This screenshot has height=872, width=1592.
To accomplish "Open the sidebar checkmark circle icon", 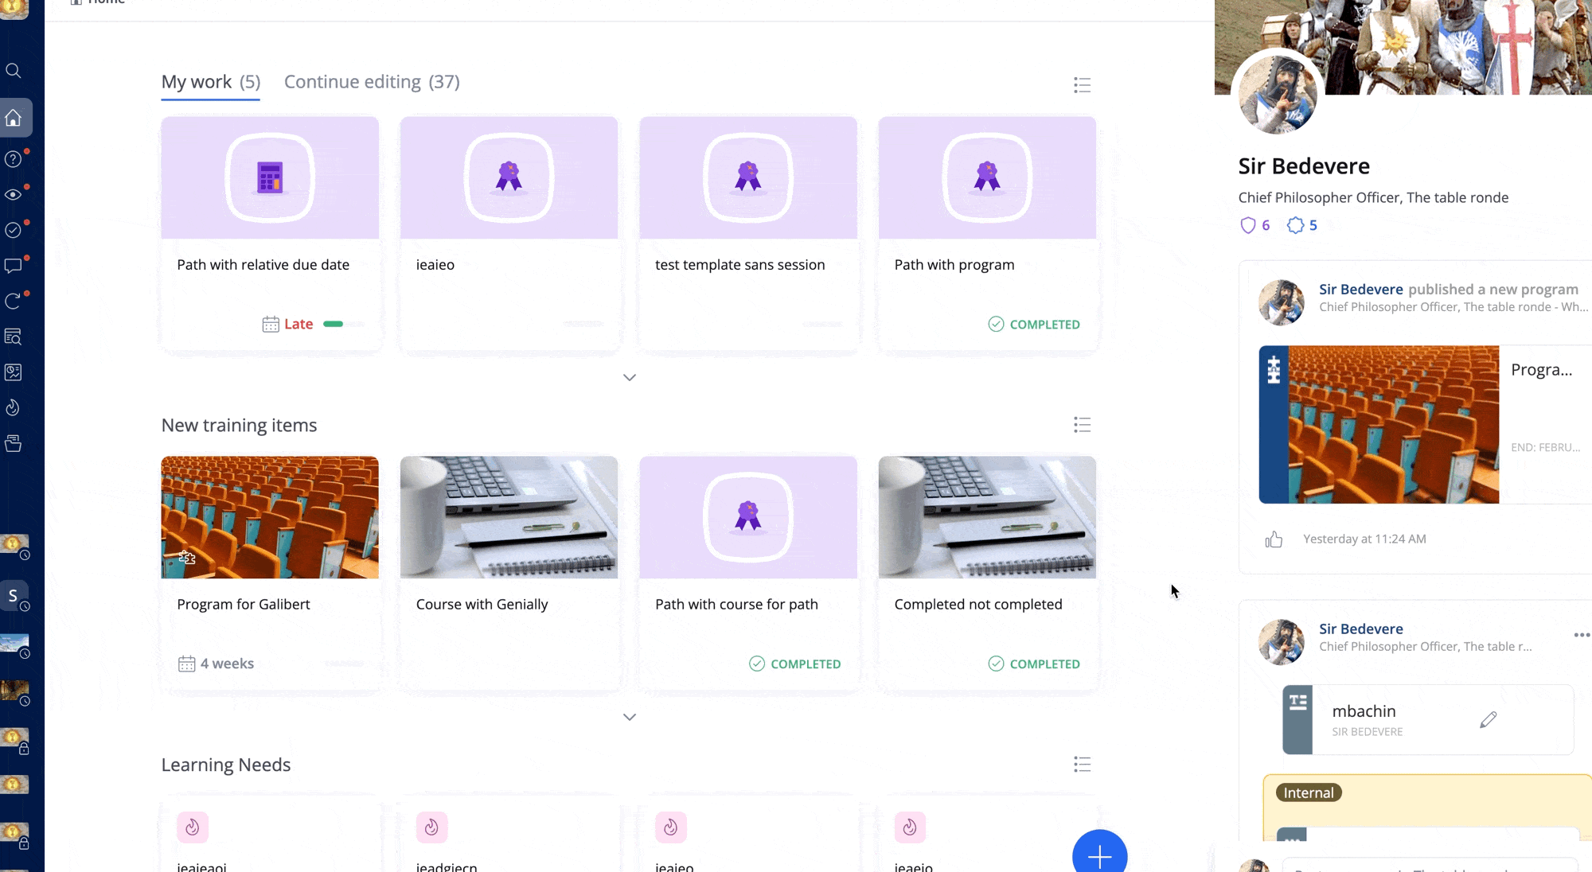I will (14, 230).
